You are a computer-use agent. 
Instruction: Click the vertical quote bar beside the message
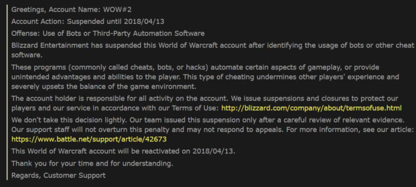[7, 92]
